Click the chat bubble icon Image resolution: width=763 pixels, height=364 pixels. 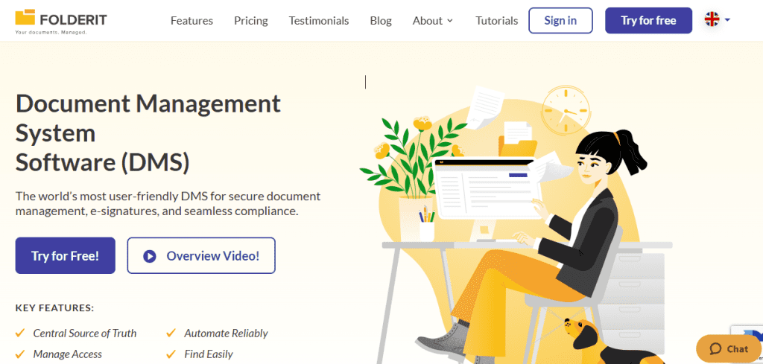(x=715, y=348)
